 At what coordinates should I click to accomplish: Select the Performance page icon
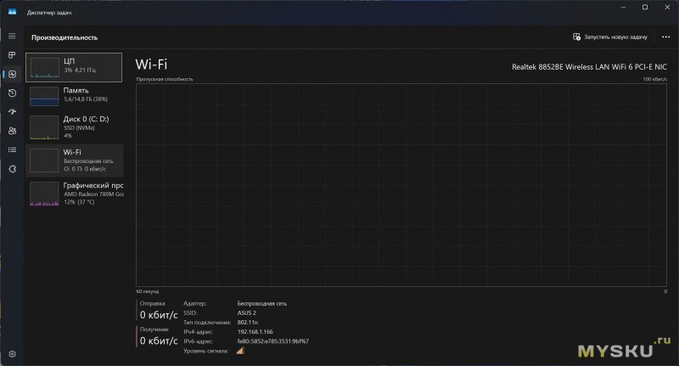coord(12,74)
